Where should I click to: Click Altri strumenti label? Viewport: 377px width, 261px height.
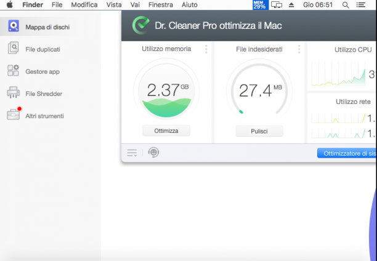(44, 116)
